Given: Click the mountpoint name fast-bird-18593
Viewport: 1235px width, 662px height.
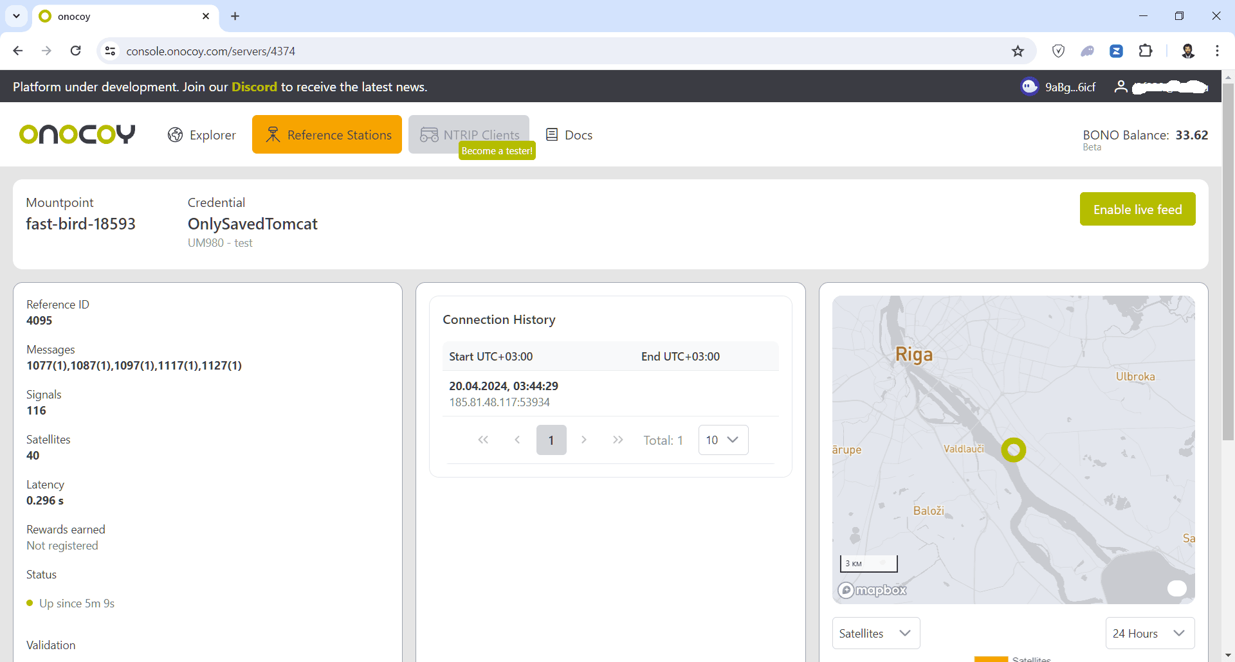Looking at the screenshot, I should pyautogui.click(x=80, y=224).
